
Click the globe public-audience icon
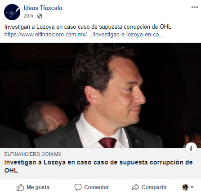tap(40, 16)
